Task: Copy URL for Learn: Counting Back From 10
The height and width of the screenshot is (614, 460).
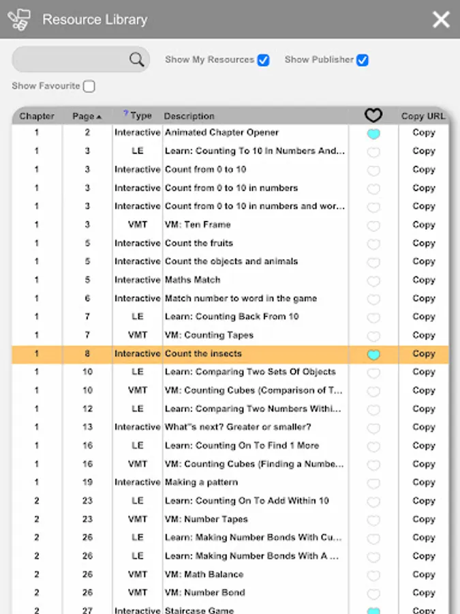Action: tap(424, 317)
